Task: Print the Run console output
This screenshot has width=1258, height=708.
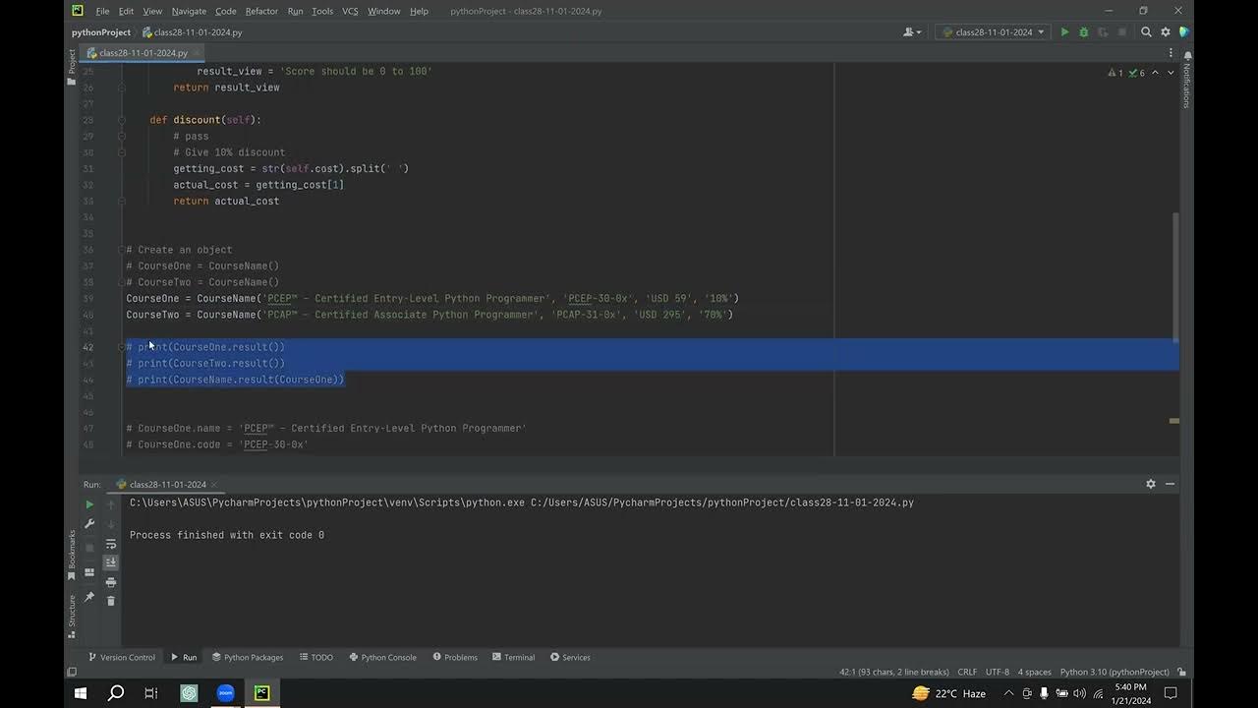Action: (x=111, y=582)
